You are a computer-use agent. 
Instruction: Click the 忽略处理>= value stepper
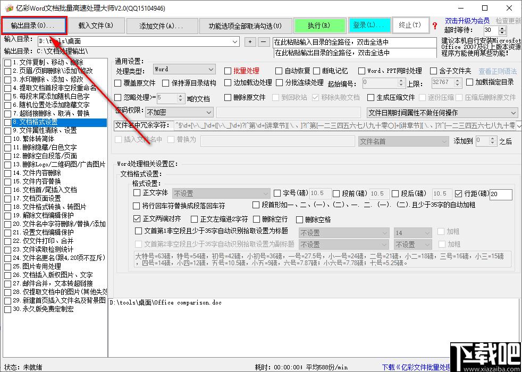pos(181,98)
